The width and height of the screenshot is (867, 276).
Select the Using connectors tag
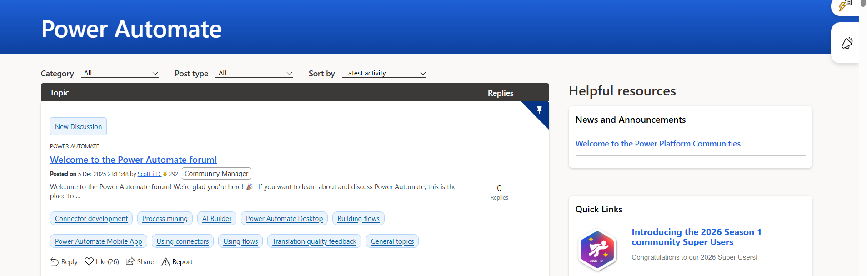(183, 241)
